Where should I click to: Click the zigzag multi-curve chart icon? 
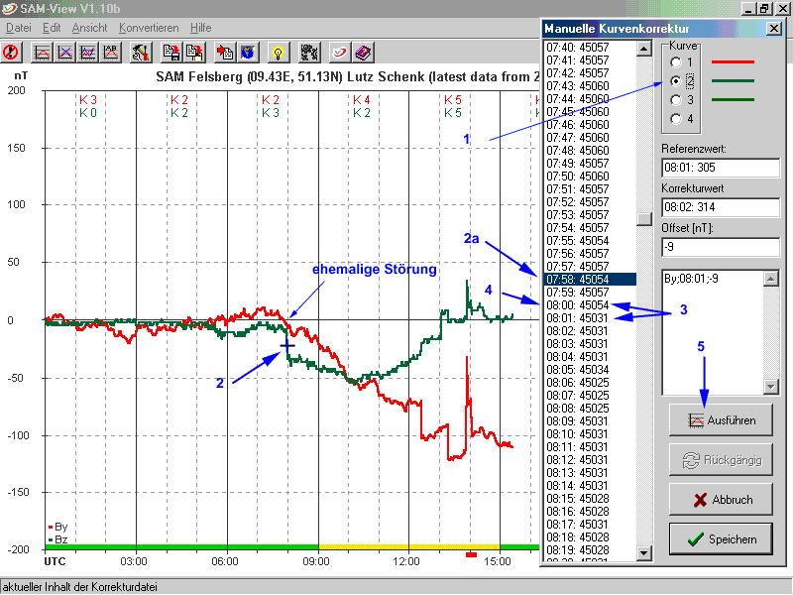tap(88, 53)
